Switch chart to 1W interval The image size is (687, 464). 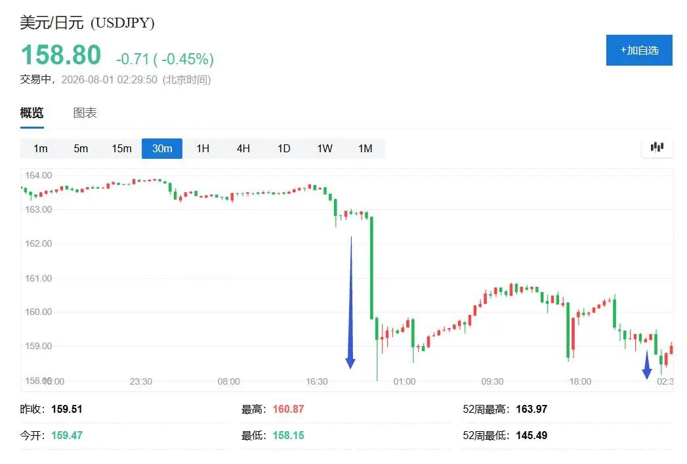coord(325,148)
